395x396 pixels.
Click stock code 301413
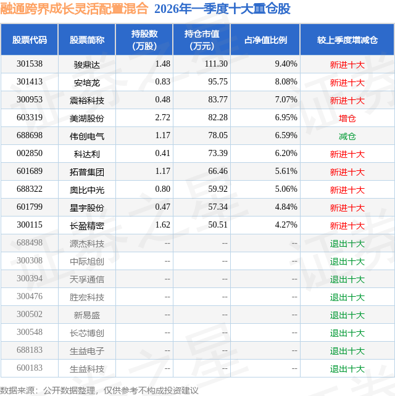[30, 82]
